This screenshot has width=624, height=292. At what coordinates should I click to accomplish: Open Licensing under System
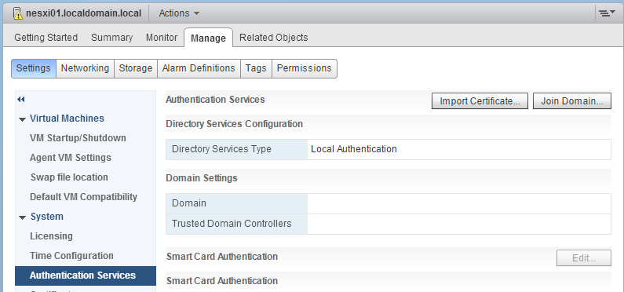point(51,236)
